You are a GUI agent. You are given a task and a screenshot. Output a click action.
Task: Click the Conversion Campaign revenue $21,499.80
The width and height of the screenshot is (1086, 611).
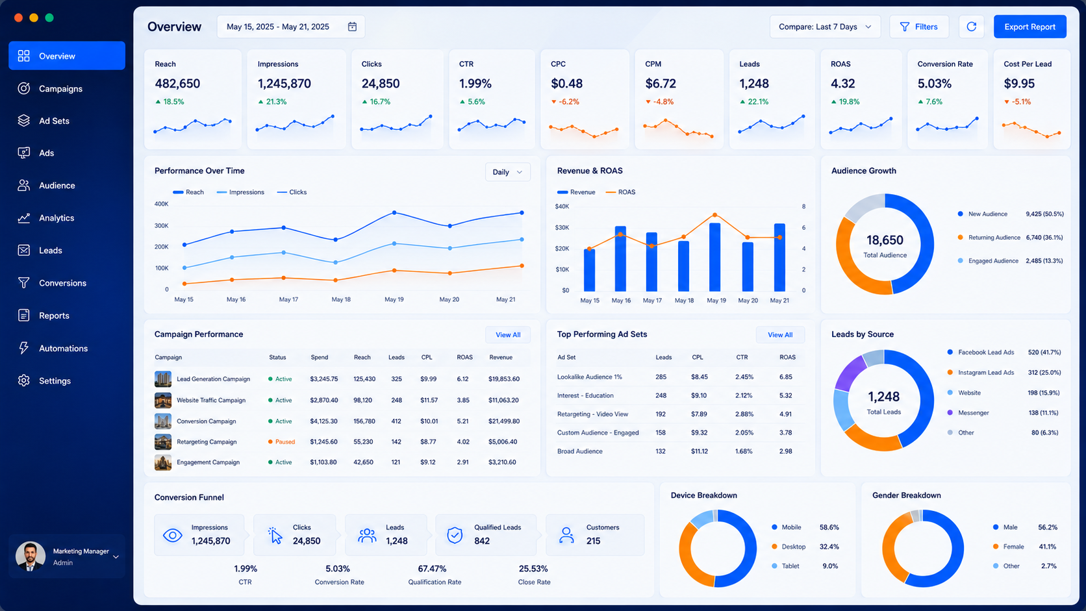[504, 421]
